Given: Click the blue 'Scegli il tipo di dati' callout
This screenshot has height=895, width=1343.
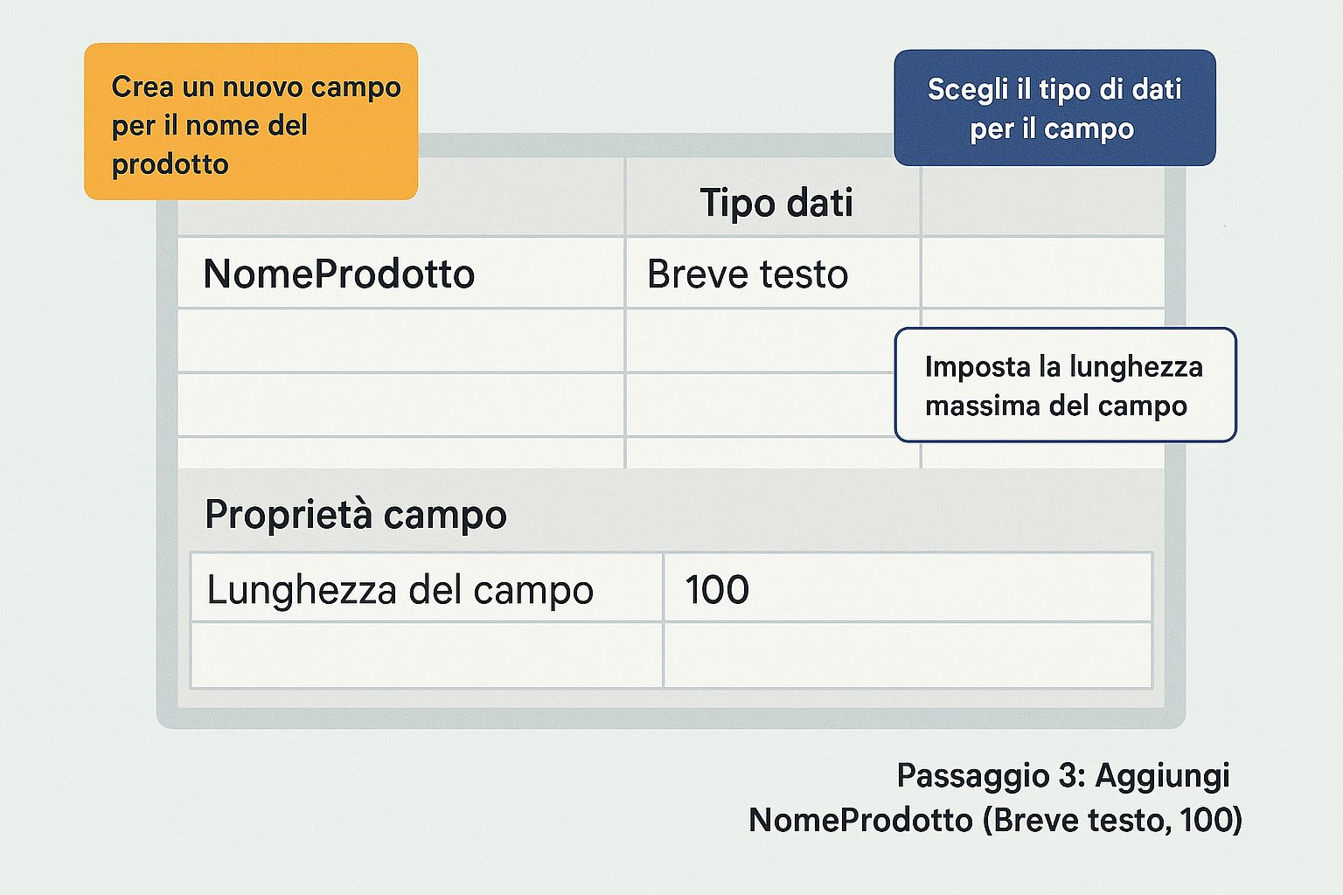Looking at the screenshot, I should 1054,108.
